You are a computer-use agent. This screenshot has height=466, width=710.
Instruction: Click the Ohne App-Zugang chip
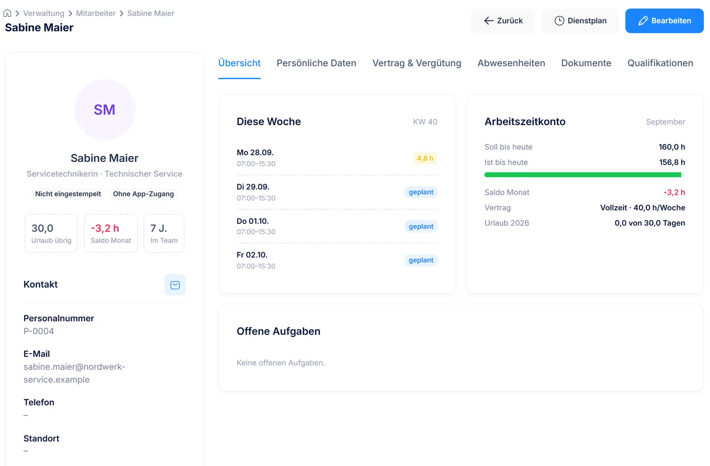[143, 194]
